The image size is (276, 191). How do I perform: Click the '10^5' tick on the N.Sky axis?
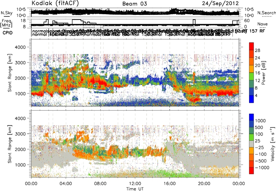point(21,9)
